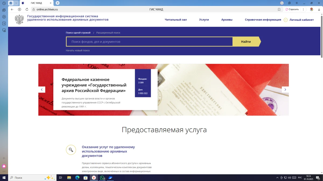Viewport: 323px width, 181px height.
Task: Show hidden system tray icons chevron
Action: click(x=277, y=178)
